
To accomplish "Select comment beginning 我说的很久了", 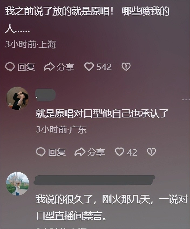I will 112,207.
